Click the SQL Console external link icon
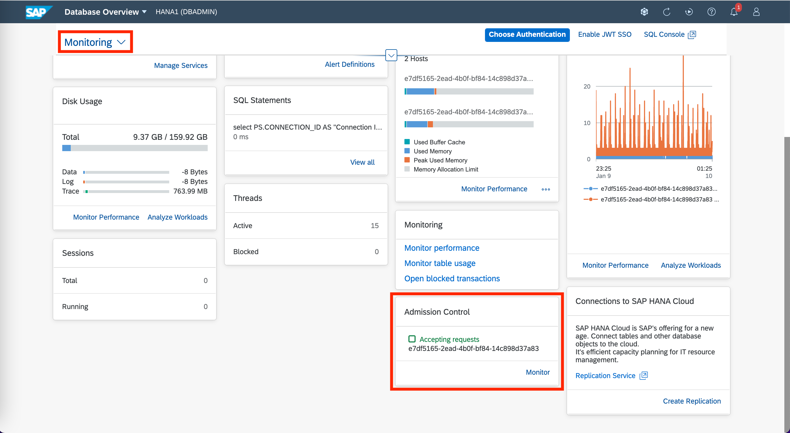Viewport: 790px width, 433px height. pyautogui.click(x=692, y=35)
